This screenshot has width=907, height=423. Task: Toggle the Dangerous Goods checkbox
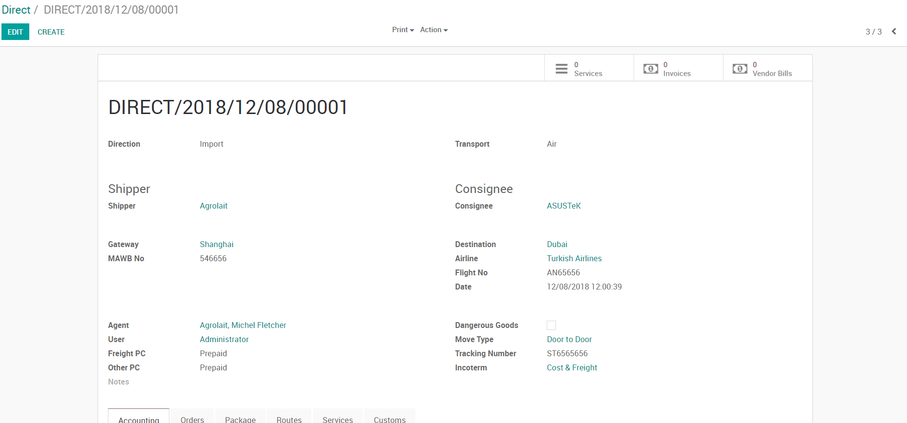551,326
